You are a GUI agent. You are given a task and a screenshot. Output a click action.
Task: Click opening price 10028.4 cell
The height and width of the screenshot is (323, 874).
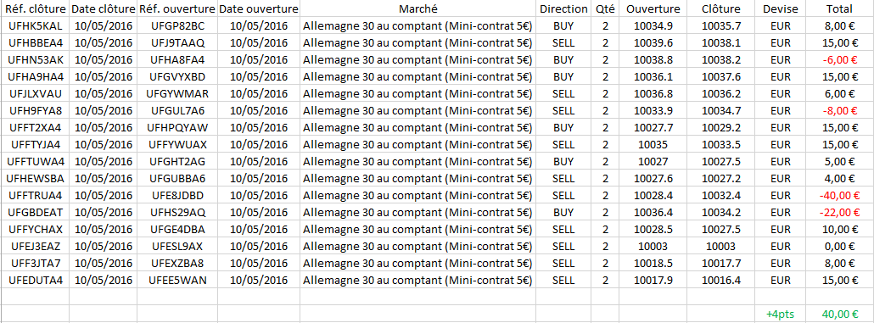(x=653, y=196)
